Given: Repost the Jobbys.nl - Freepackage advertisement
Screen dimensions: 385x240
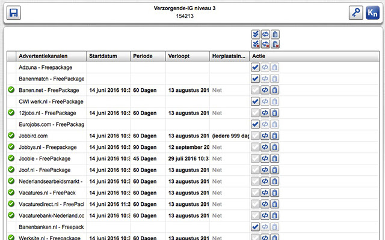Looking at the screenshot, I should pyautogui.click(x=265, y=147).
